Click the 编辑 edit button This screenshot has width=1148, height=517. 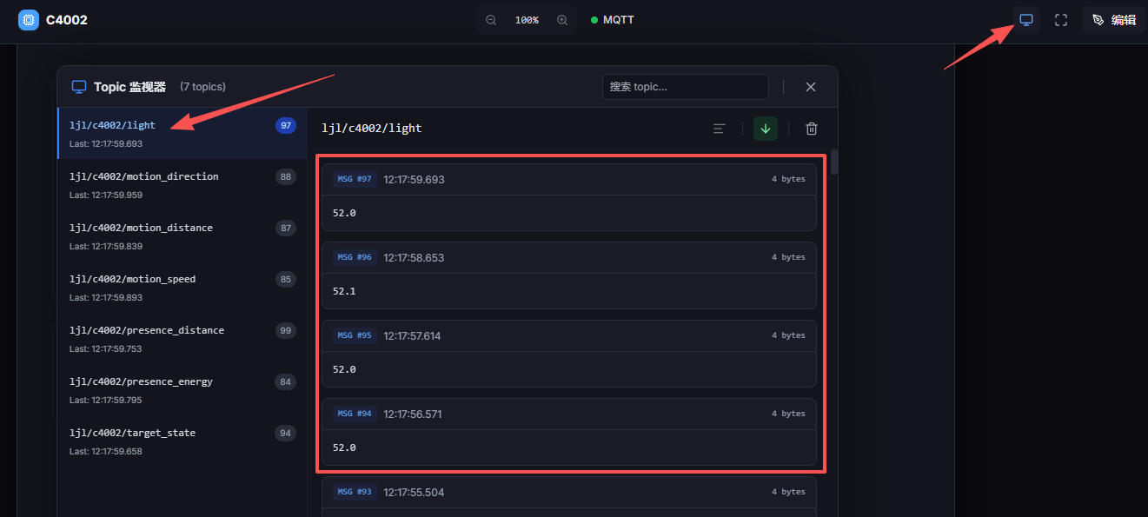coord(1113,20)
